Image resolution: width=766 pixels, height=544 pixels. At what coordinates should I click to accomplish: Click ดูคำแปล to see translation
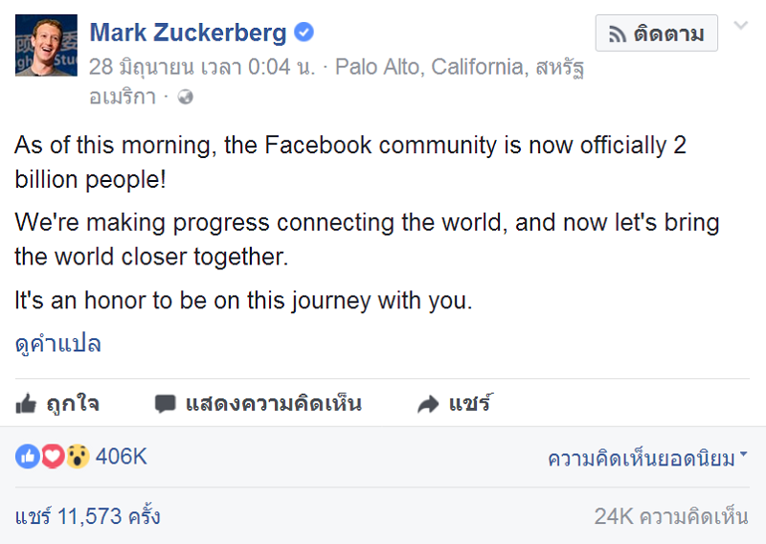tap(58, 345)
